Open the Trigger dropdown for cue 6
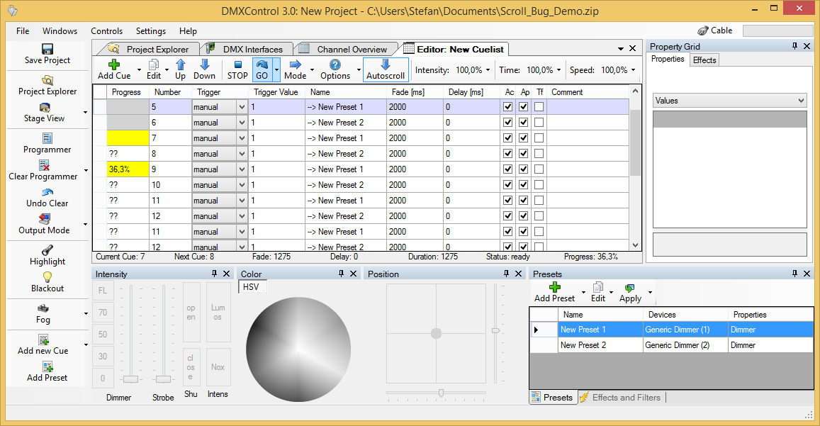The height and width of the screenshot is (426, 820). click(242, 123)
